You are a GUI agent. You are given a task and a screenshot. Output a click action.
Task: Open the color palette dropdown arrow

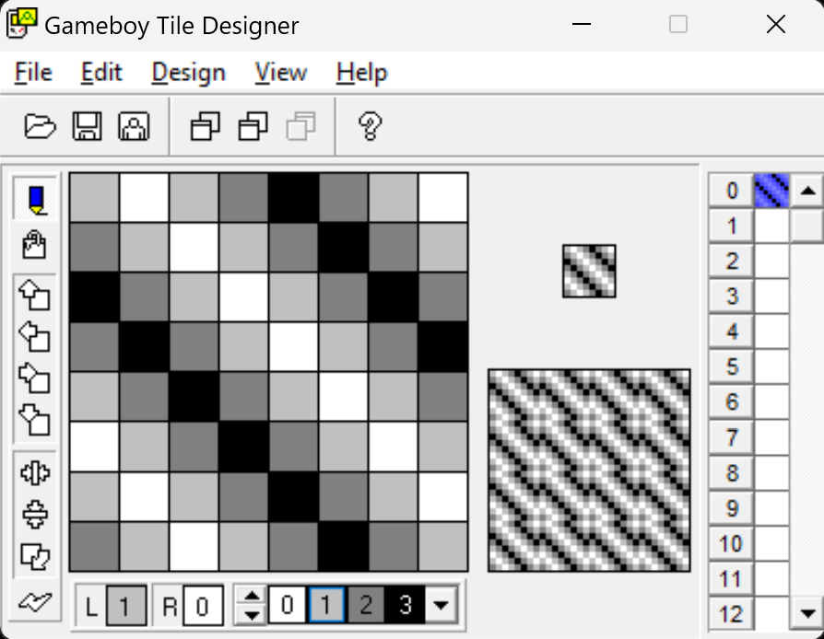[441, 605]
